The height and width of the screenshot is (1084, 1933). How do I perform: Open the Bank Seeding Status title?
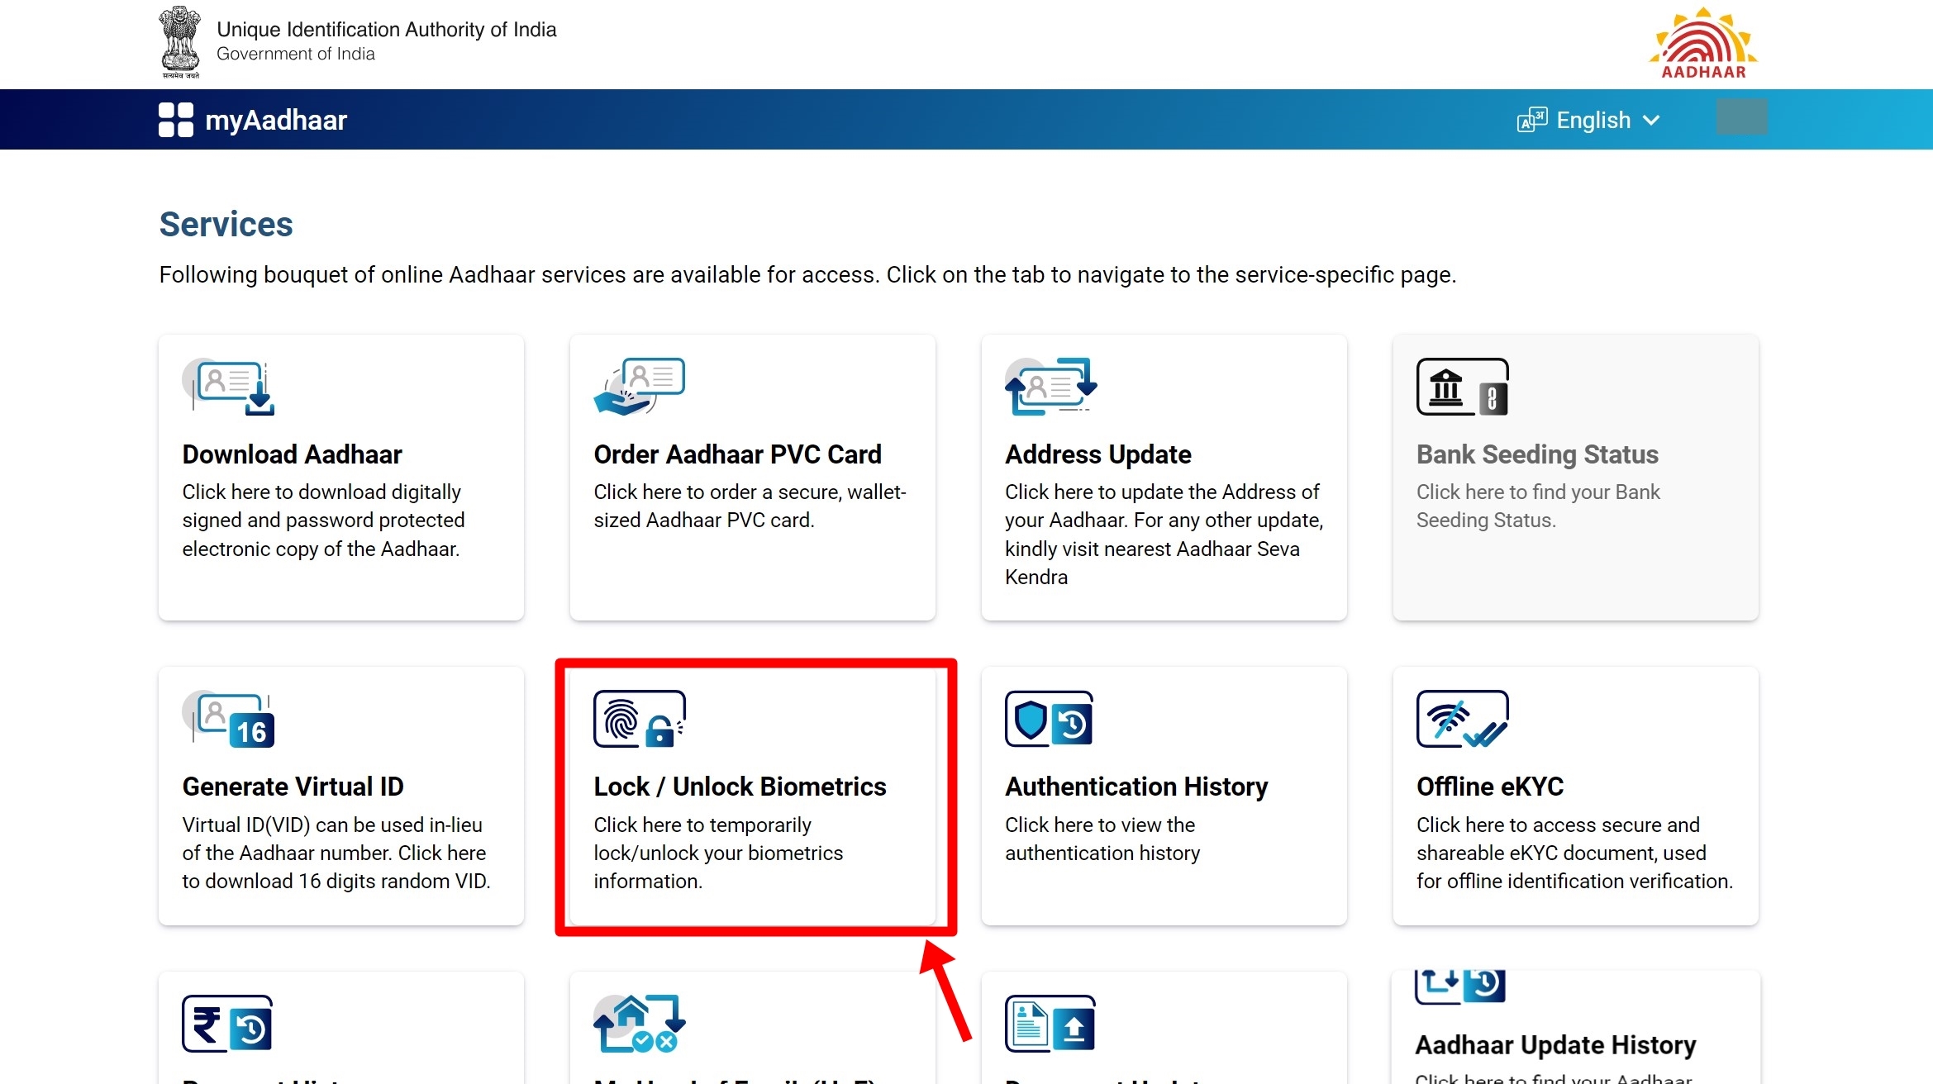[1537, 454]
